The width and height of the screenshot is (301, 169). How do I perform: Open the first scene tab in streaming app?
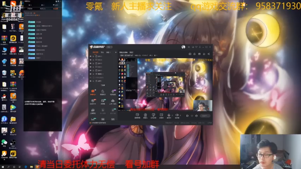(95, 52)
